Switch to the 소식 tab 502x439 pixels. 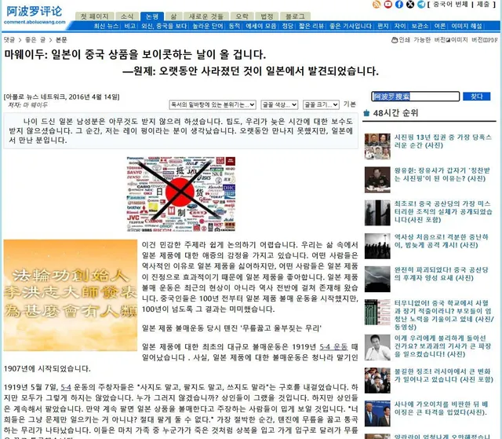[127, 16]
